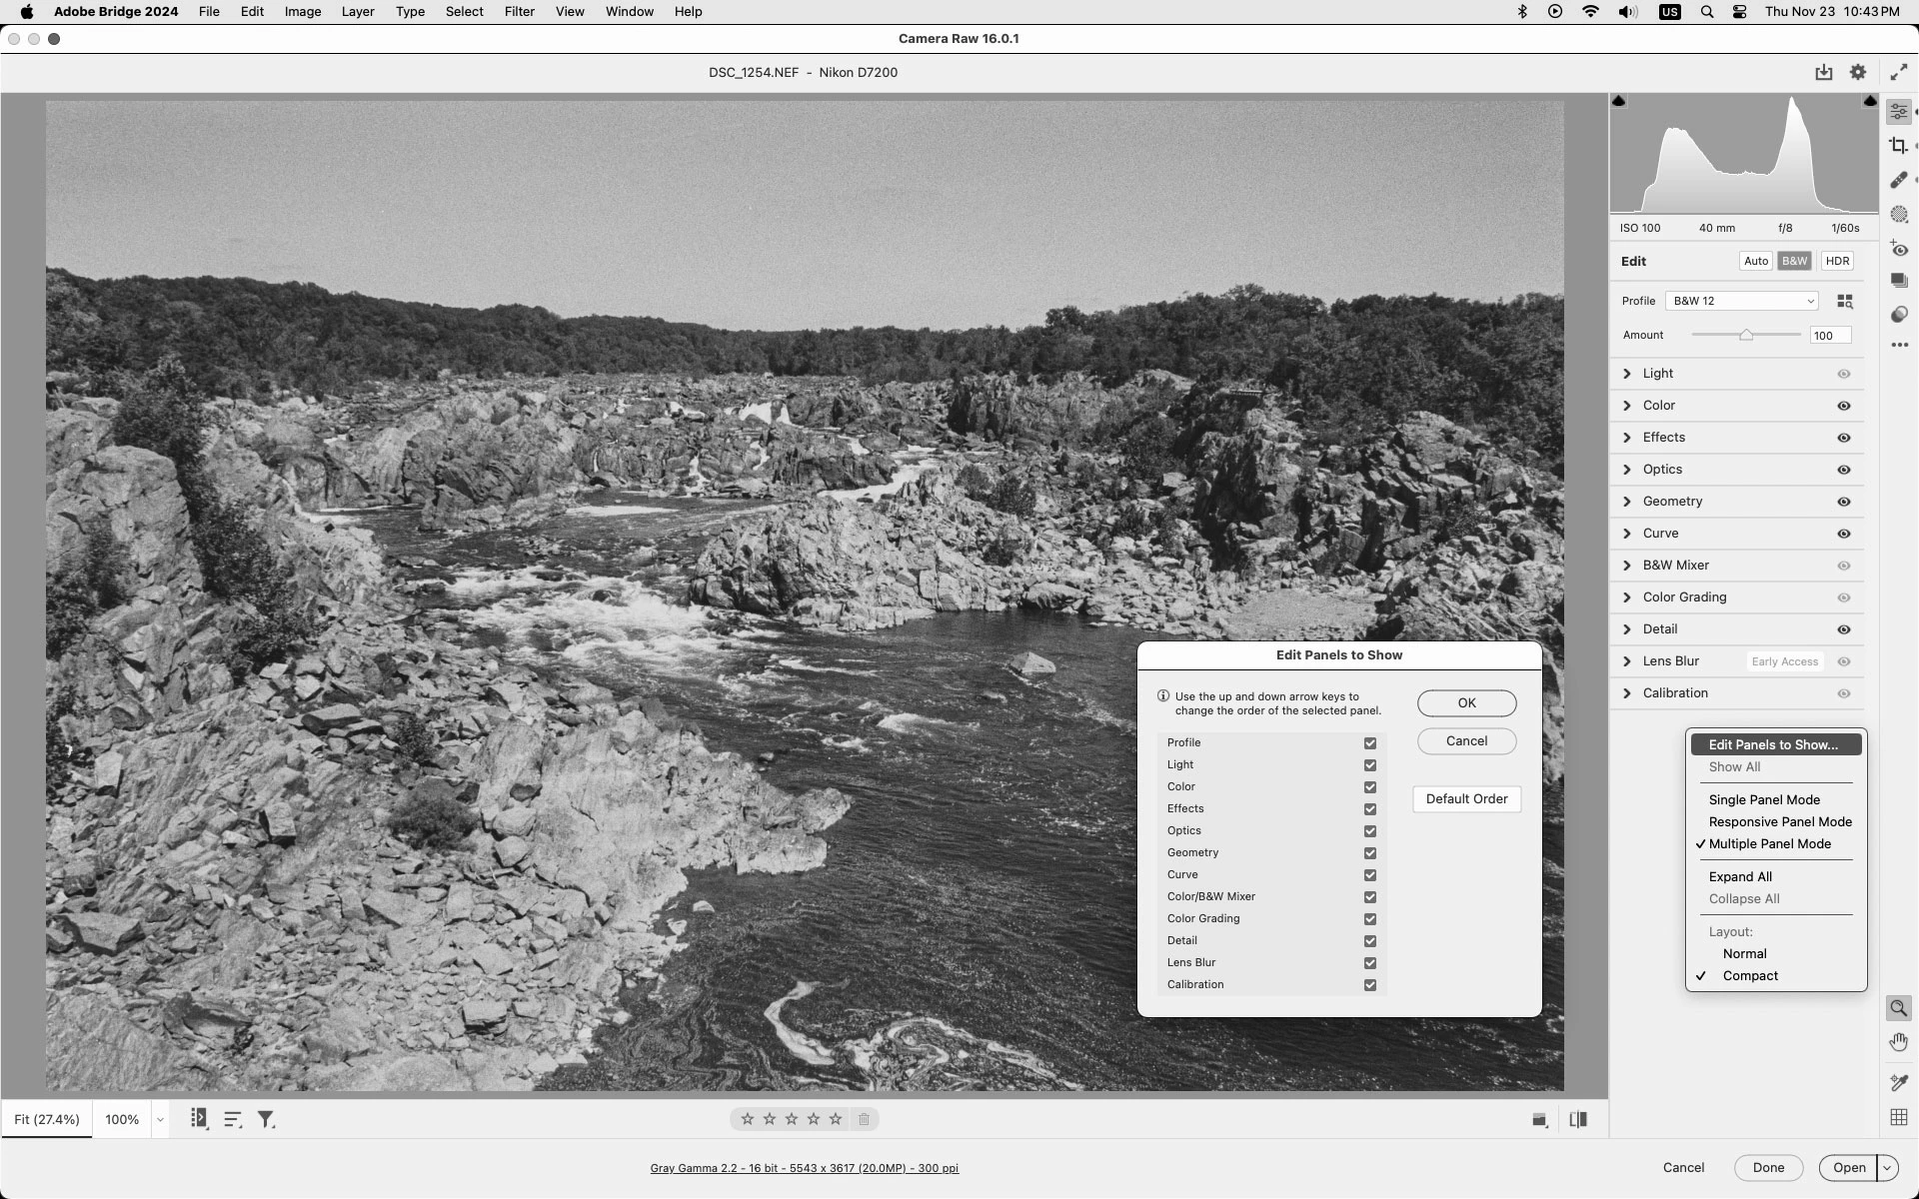Open the Masking tool
Screen dimensions: 1919x1199
click(1898, 214)
